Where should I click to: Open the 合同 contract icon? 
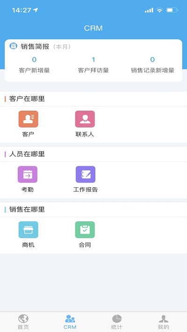click(x=85, y=230)
